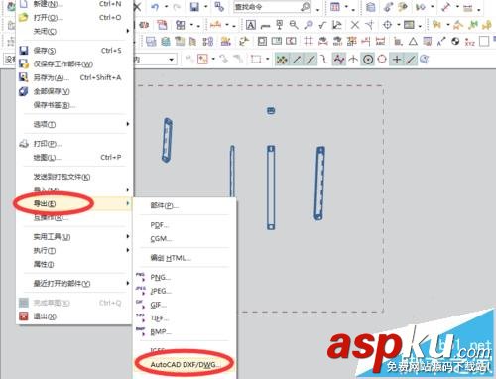Click the dashed rectangle selection icon
This screenshot has width=496, height=379.
256,60
